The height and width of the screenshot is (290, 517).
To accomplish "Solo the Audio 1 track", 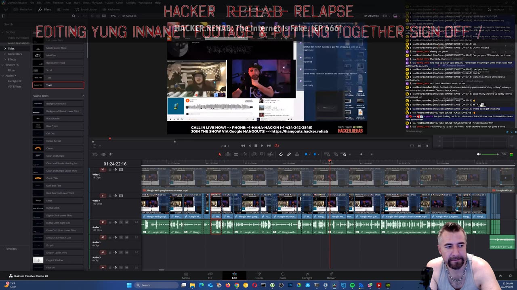I will click(121, 222).
